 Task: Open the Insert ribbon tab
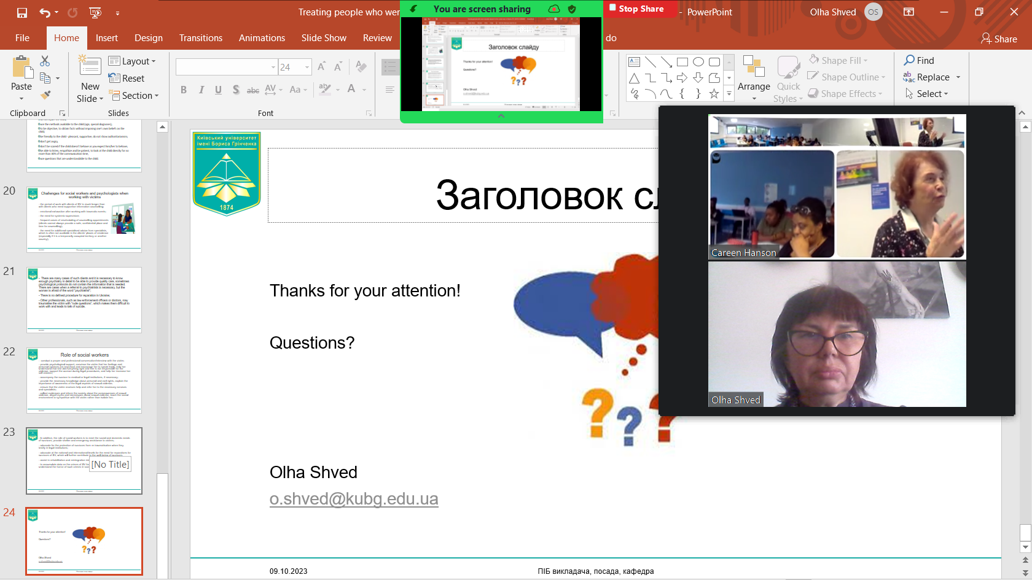[x=106, y=38]
